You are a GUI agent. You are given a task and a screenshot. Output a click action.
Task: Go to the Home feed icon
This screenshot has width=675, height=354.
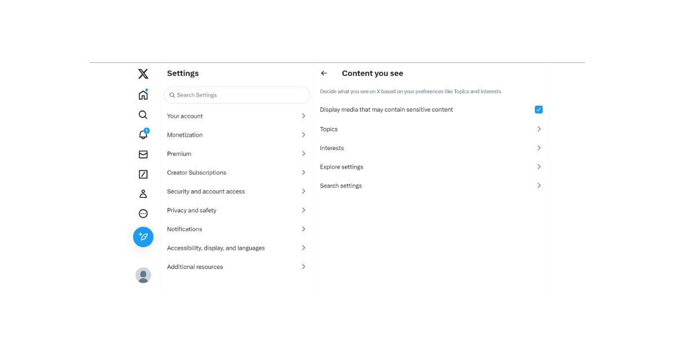pyautogui.click(x=143, y=95)
